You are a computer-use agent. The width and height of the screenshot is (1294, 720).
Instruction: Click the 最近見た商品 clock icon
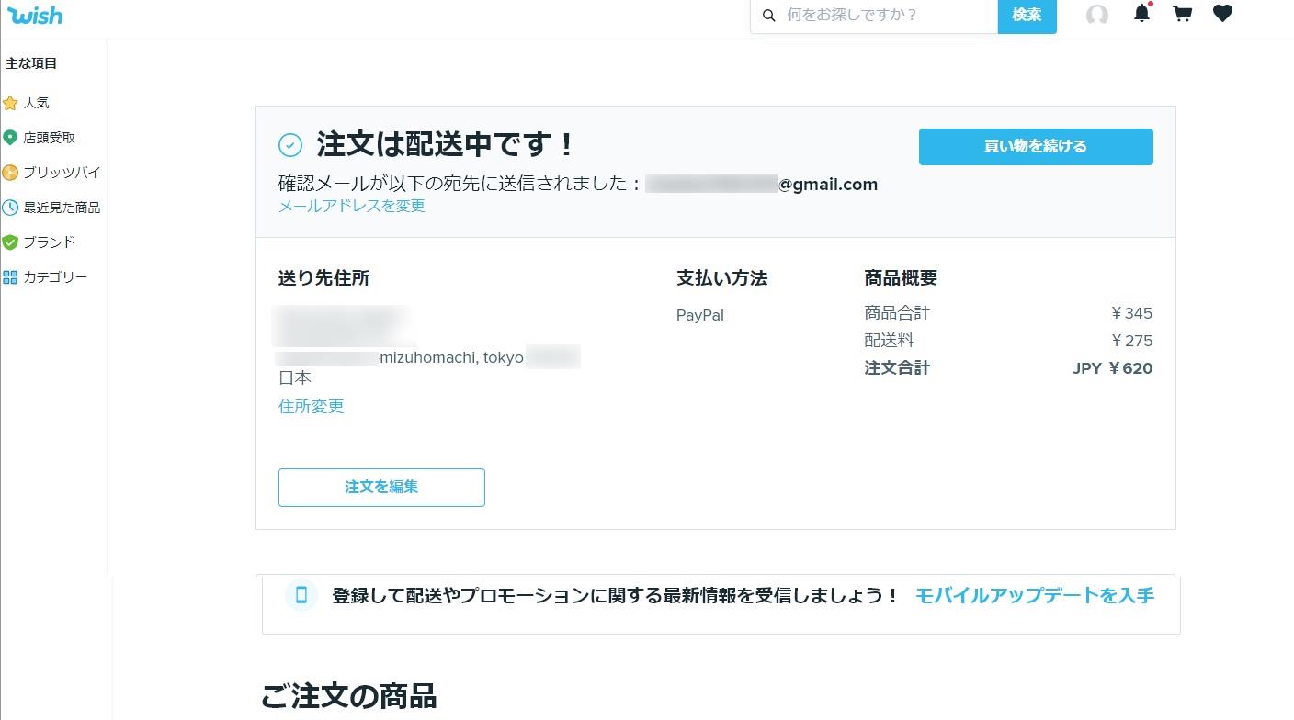tap(10, 208)
